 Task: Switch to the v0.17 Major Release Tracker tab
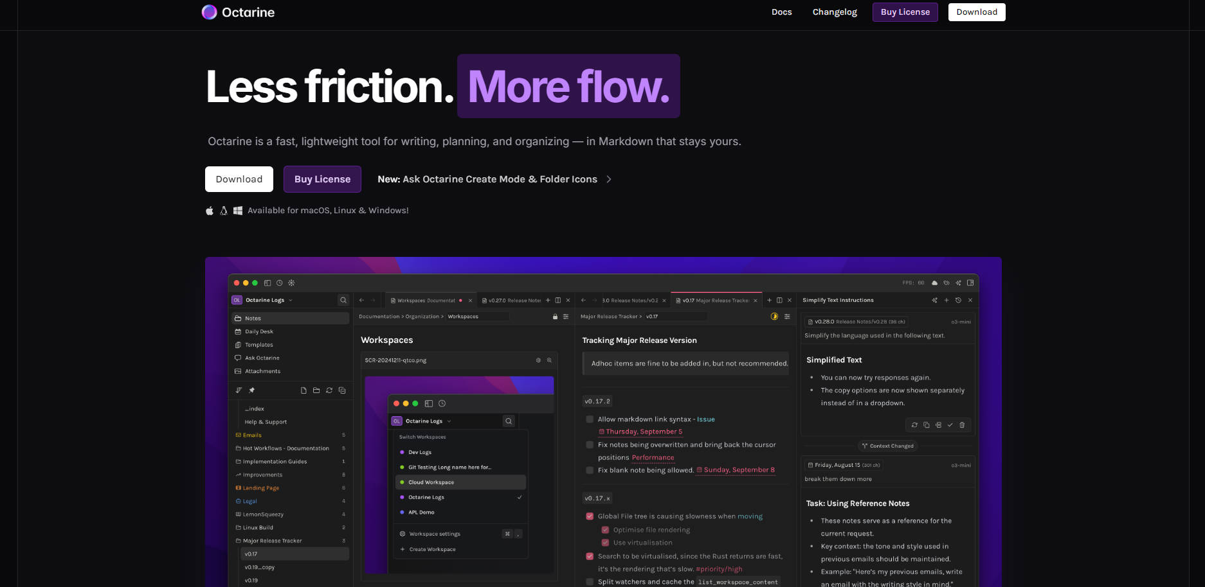[715, 300]
